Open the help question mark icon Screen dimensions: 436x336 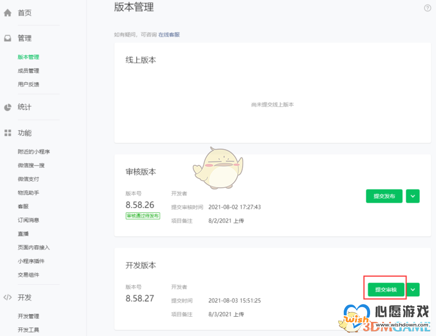[427, 8]
